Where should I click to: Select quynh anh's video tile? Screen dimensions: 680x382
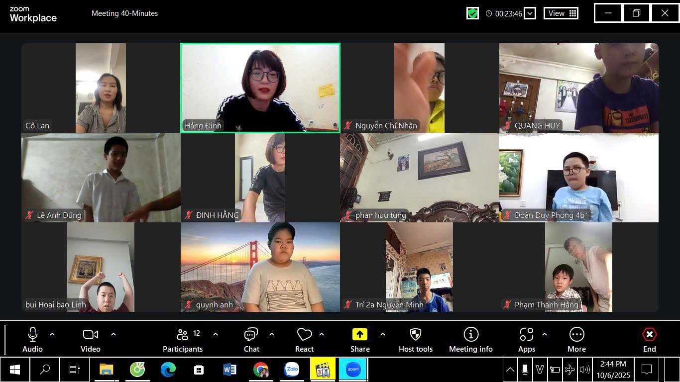(260, 267)
